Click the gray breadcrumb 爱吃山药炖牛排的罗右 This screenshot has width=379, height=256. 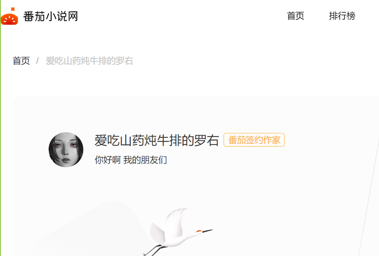tap(90, 61)
